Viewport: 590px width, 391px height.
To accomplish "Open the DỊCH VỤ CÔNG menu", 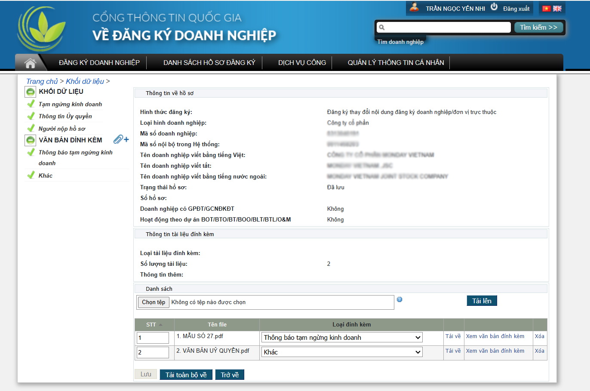I will pos(302,63).
